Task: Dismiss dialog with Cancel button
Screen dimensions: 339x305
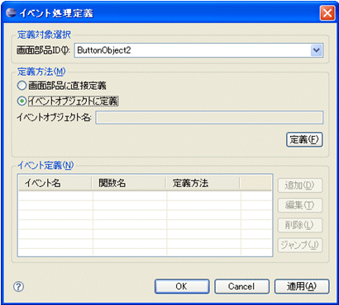Action: (241, 287)
